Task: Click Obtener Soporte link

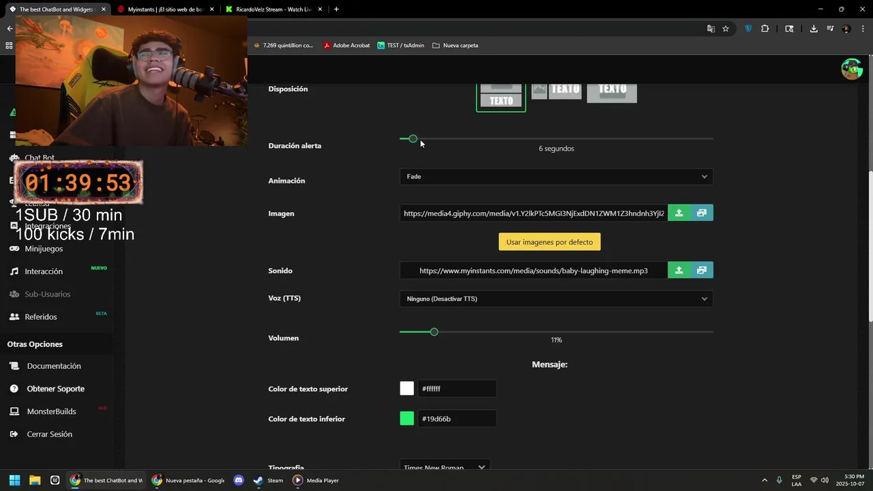Action: 55,389
